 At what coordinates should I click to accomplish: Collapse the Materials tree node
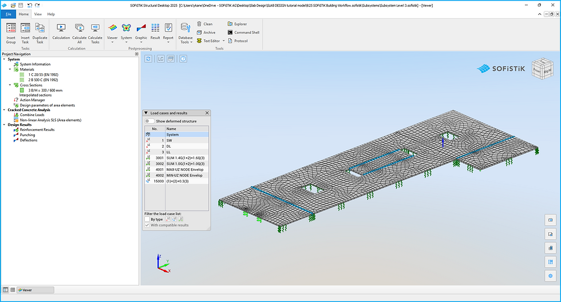coord(10,69)
